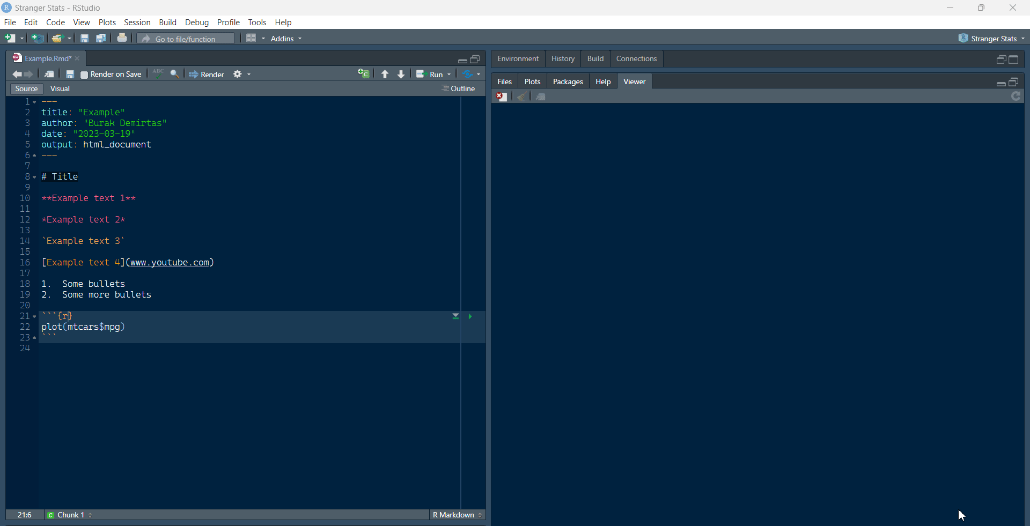Run spell check on document

(158, 74)
